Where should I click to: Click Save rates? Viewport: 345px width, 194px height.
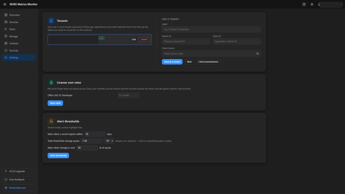[55, 103]
